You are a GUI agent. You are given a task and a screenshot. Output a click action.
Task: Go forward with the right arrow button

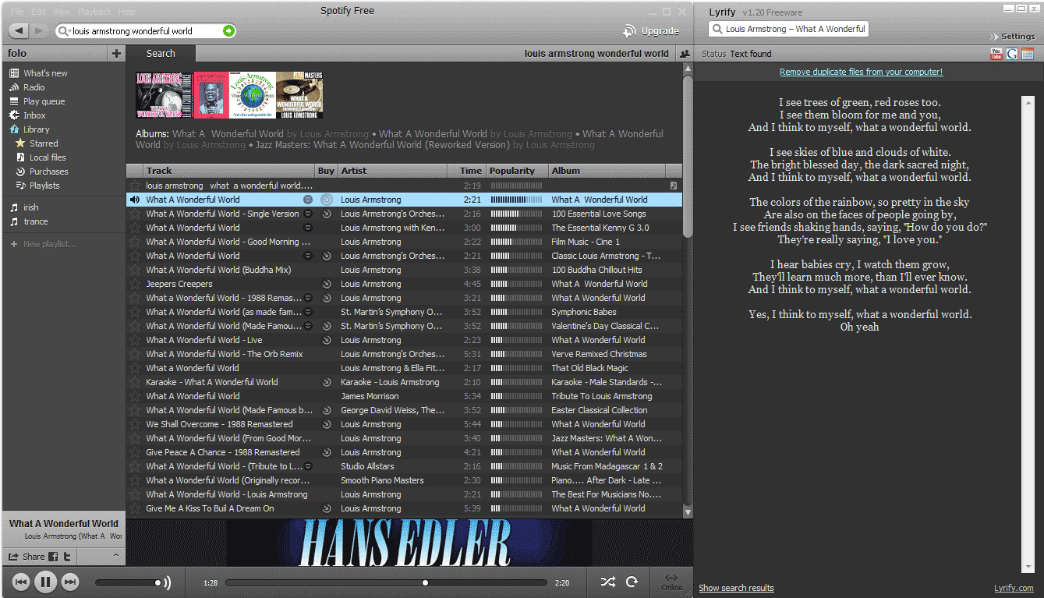pos(39,30)
